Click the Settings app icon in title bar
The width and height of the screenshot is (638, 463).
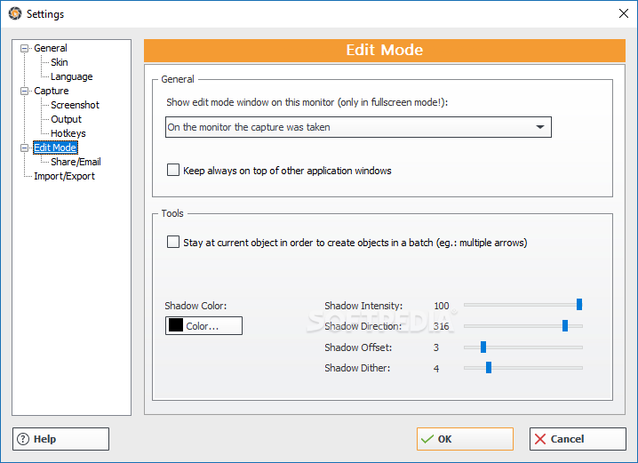[x=14, y=13]
